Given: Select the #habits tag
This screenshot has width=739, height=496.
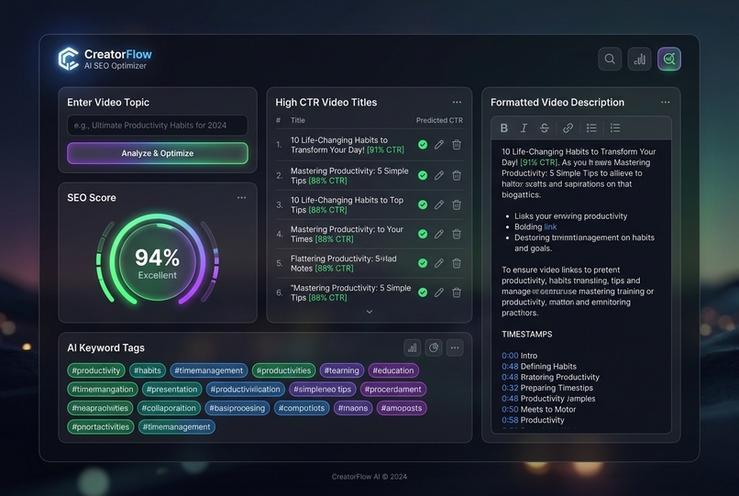Looking at the screenshot, I should pyautogui.click(x=148, y=370).
